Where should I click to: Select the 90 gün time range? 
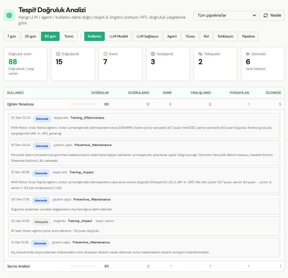(x=50, y=37)
